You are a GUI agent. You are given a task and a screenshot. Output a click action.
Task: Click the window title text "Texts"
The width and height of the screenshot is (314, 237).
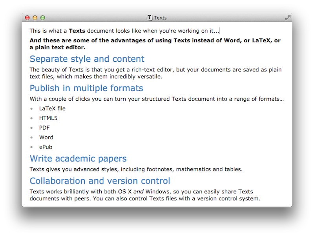click(x=160, y=18)
